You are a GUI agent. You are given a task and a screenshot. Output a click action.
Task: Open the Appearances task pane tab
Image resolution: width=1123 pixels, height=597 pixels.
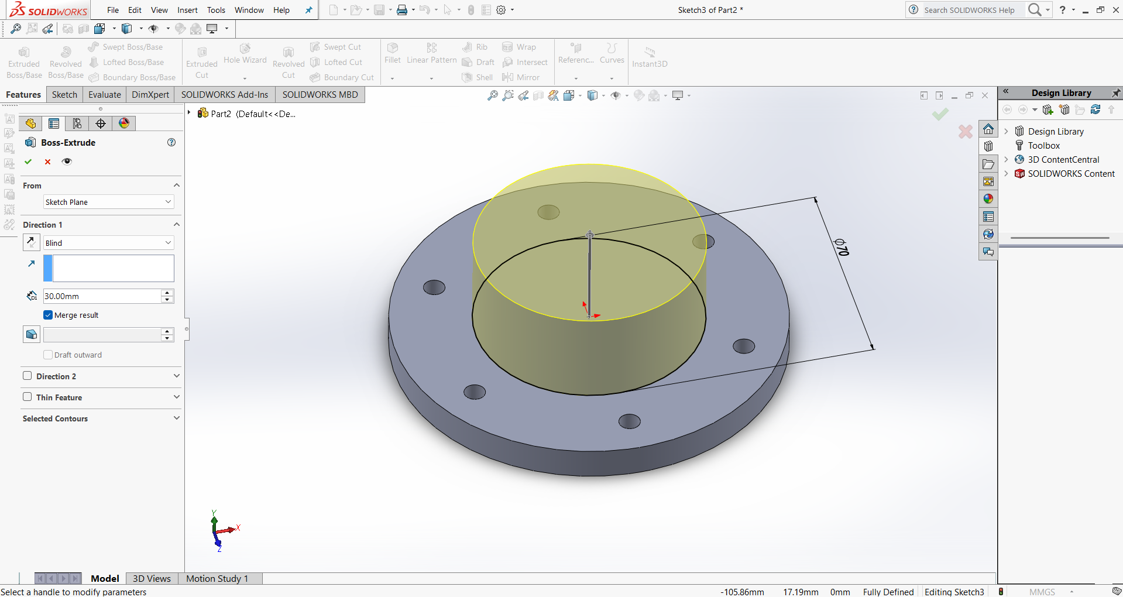[988, 199]
